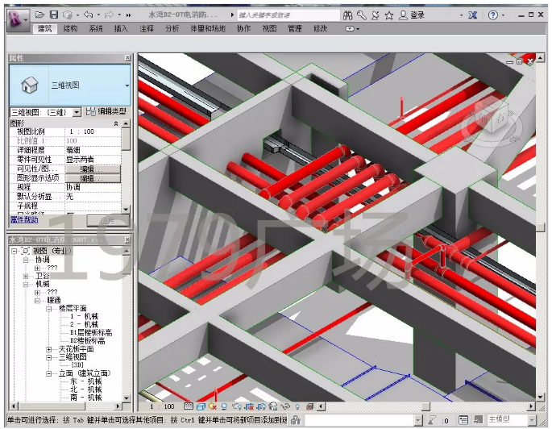This screenshot has width=552, height=429.
Task: Click the Open folder icon
Action: click(39, 15)
